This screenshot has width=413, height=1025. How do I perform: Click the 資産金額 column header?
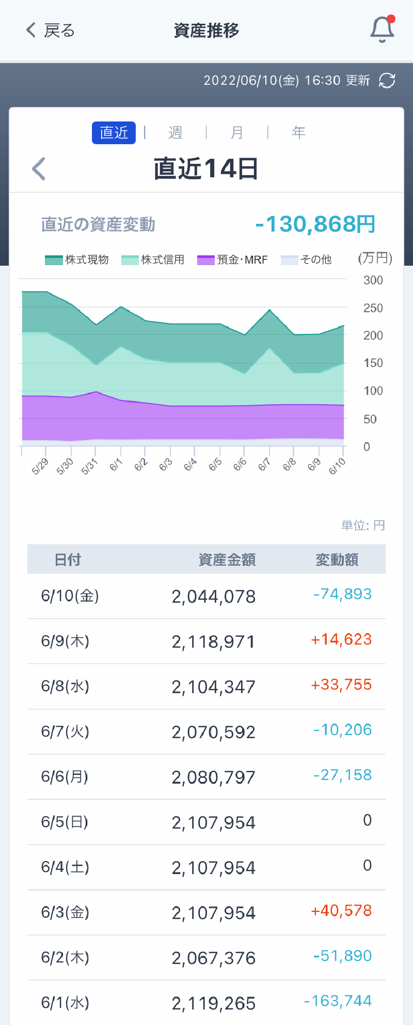pyautogui.click(x=227, y=559)
